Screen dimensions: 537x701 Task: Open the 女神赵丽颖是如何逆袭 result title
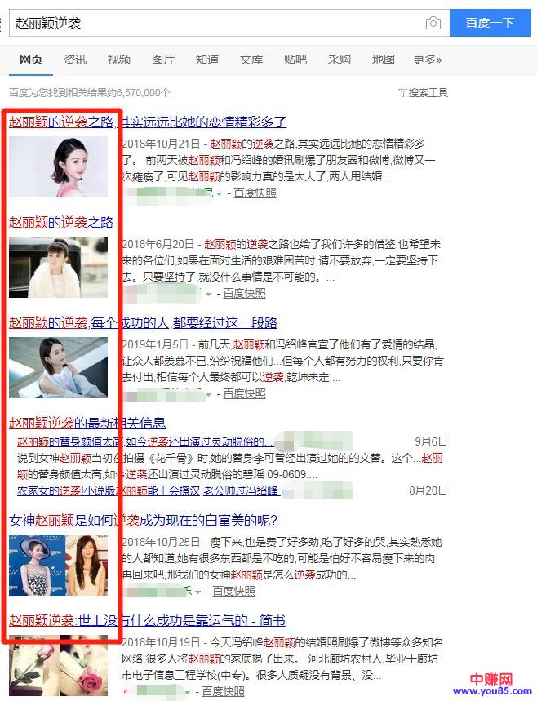coord(143,520)
